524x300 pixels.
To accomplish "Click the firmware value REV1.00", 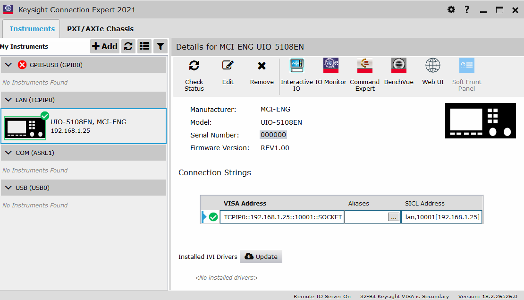I will (275, 148).
